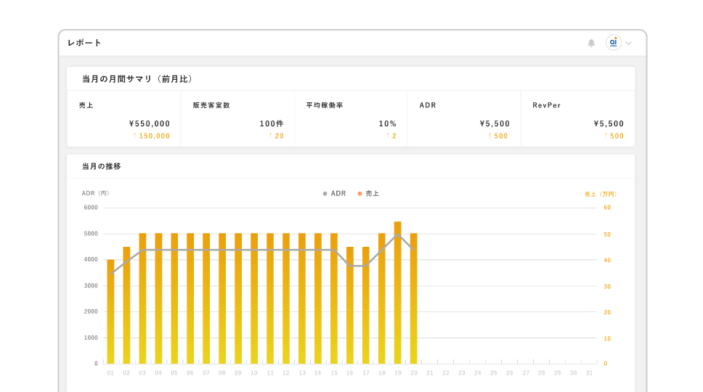Click the 150,000 sales increase figure
The width and height of the screenshot is (703, 392).
pos(152,136)
